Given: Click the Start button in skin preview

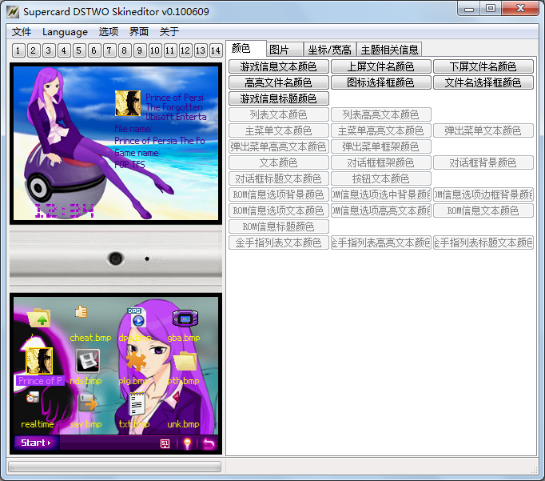Looking at the screenshot, I should tap(36, 443).
